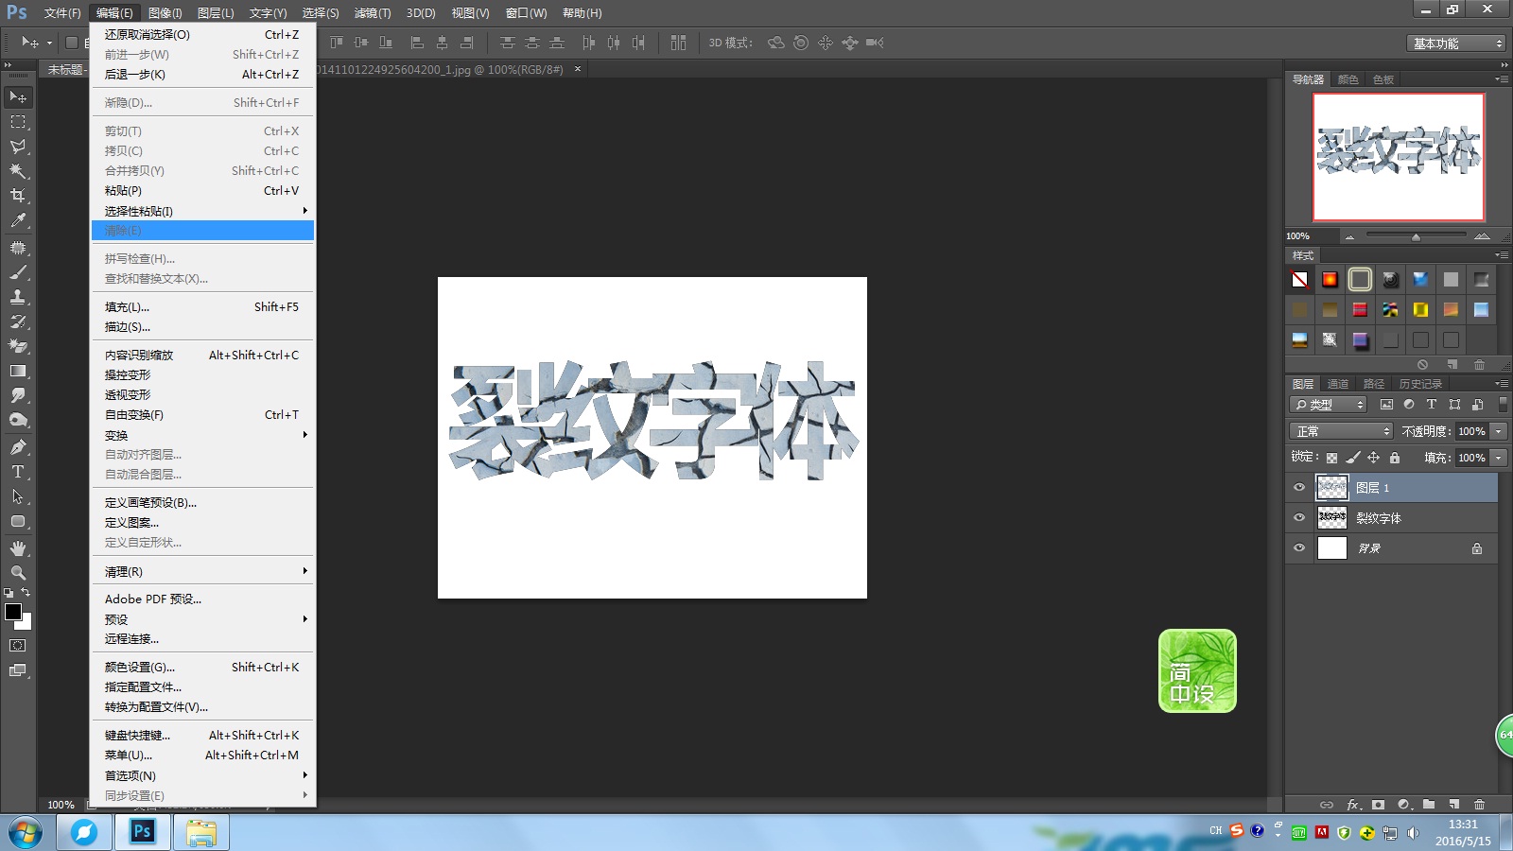Viewport: 1513px width, 851px height.
Task: Hide layer 图层 1 with eye icon
Action: click(1299, 488)
